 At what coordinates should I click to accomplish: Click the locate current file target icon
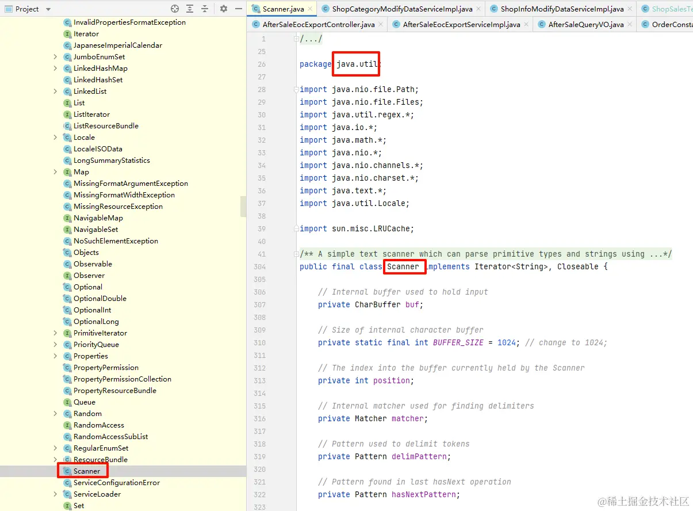[175, 9]
